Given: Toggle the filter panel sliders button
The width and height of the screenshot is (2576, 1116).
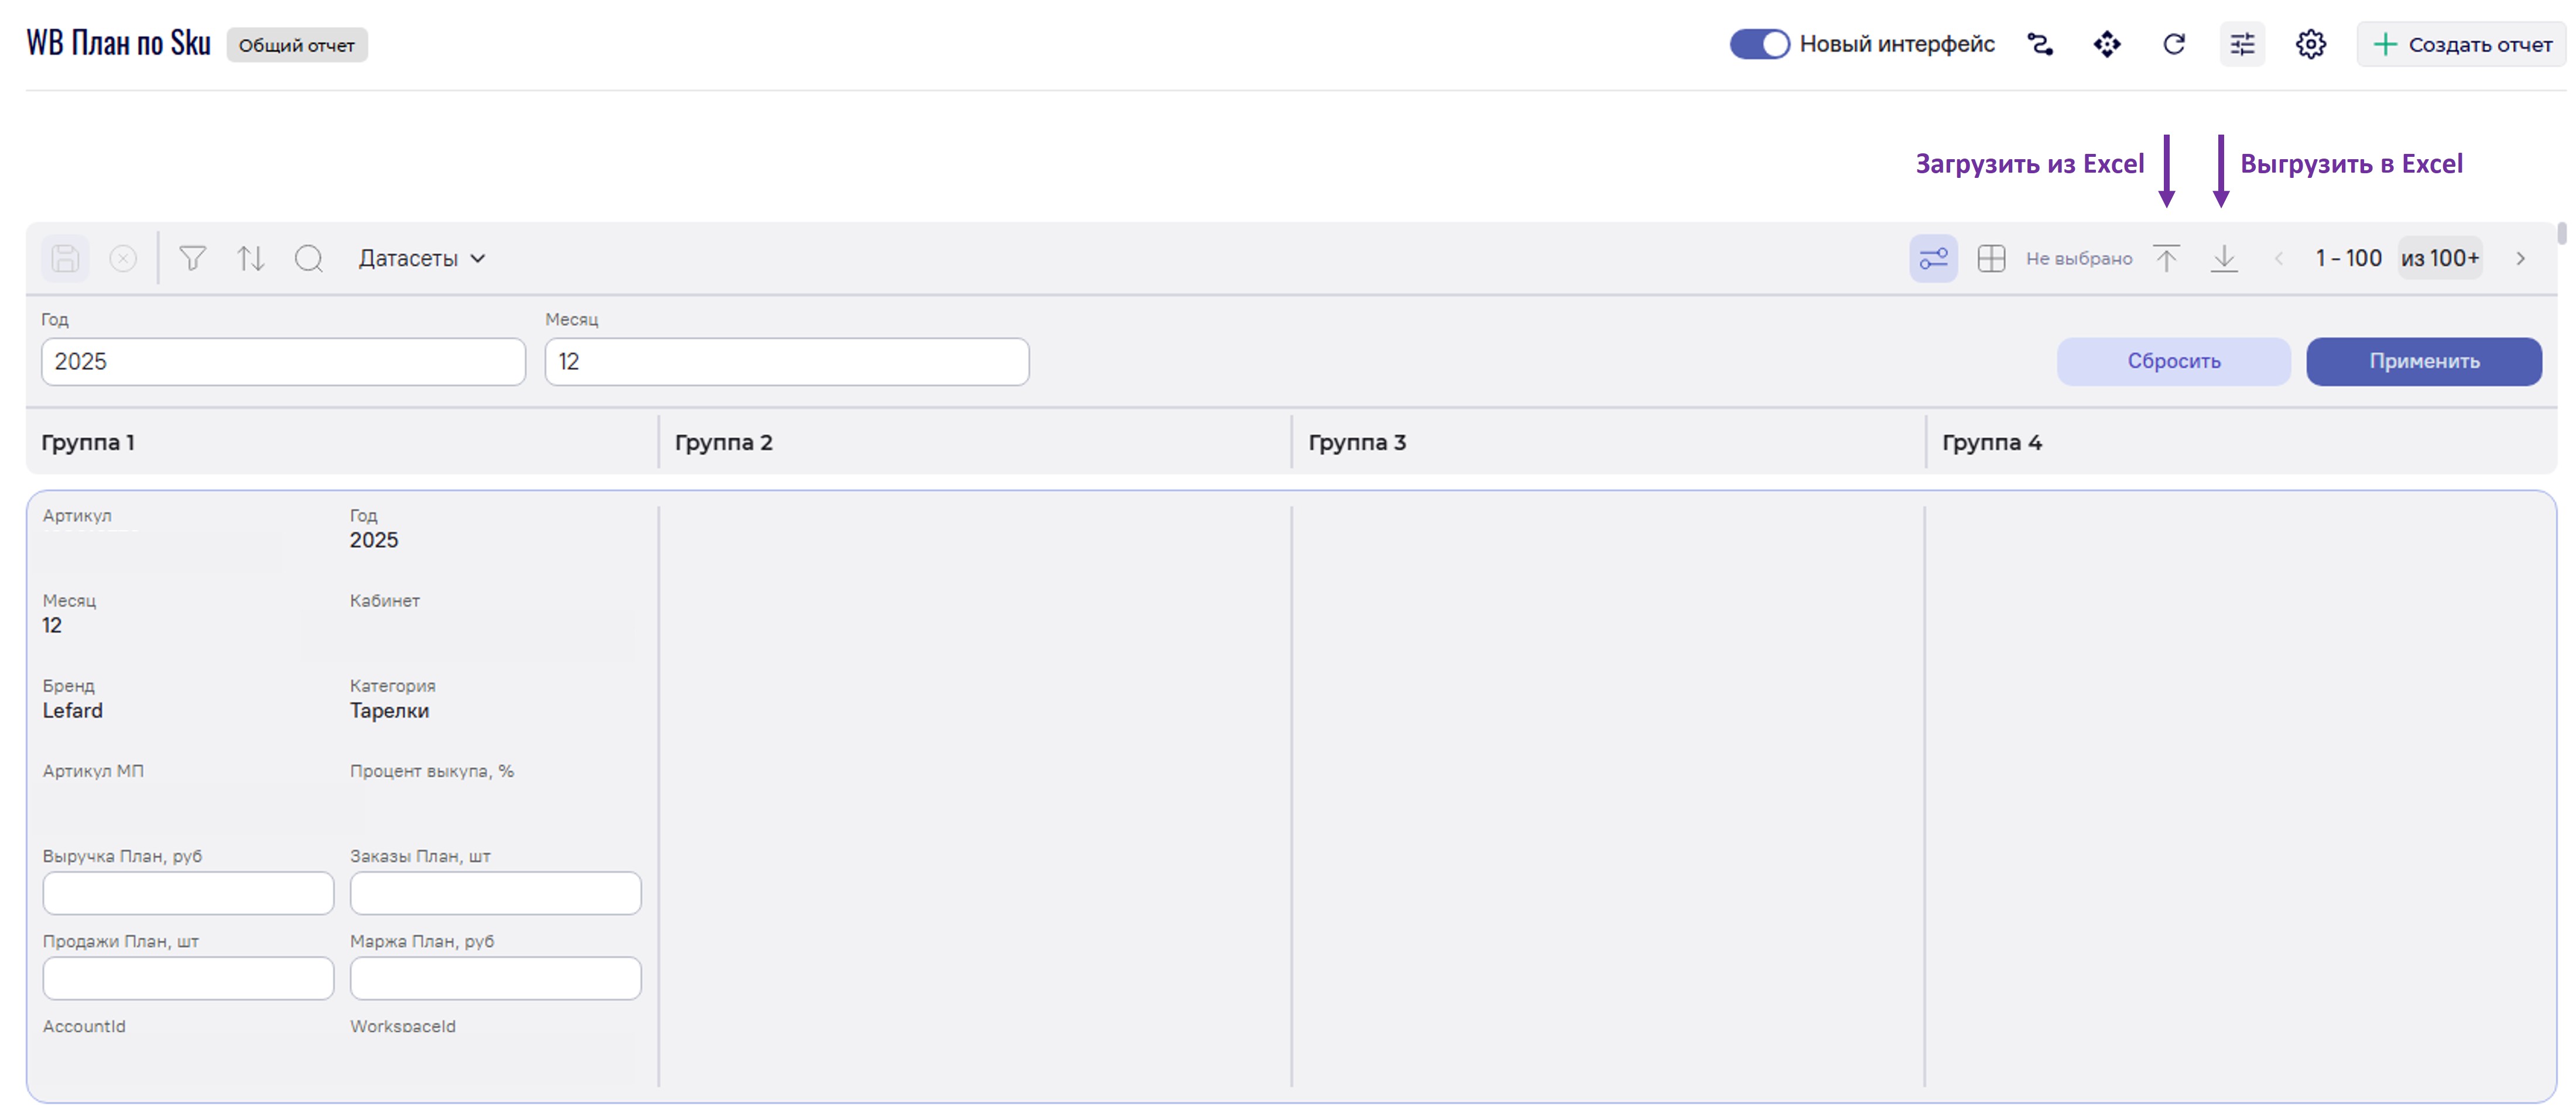Looking at the screenshot, I should point(1933,259).
